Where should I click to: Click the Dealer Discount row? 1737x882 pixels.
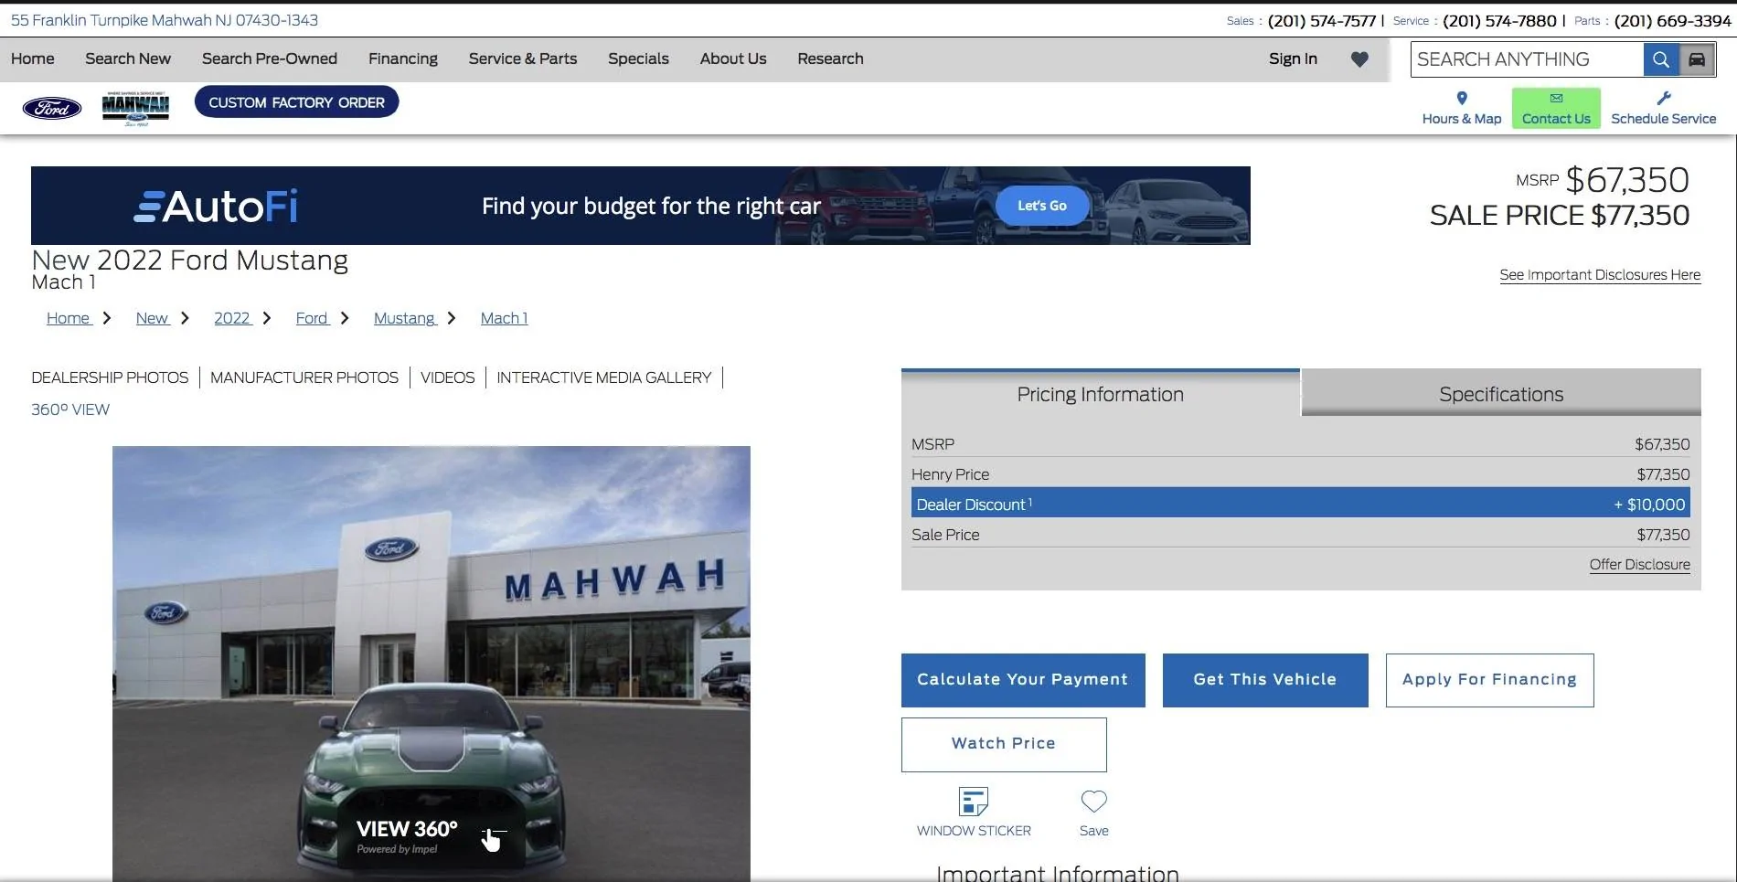tap(1300, 504)
